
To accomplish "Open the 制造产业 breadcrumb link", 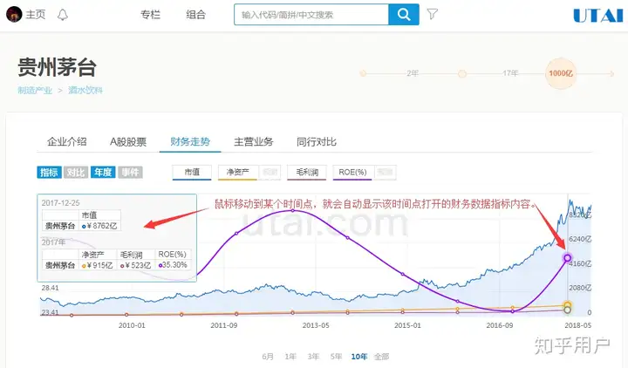I will click(x=35, y=90).
